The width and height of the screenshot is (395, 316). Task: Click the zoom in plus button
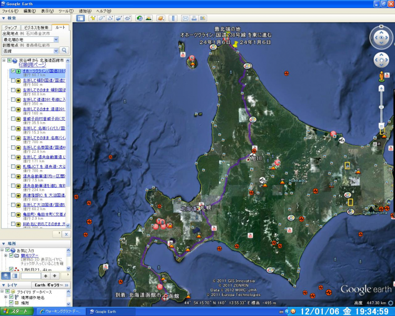click(381, 88)
